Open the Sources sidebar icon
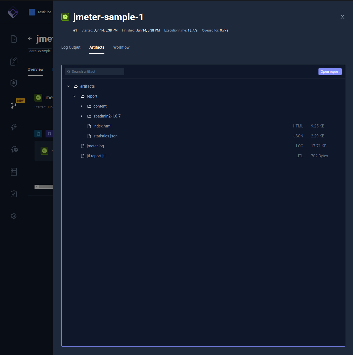This screenshot has width=353, height=355. point(14,171)
